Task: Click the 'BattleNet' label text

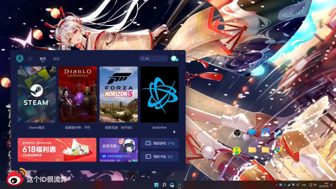Action: [160, 128]
